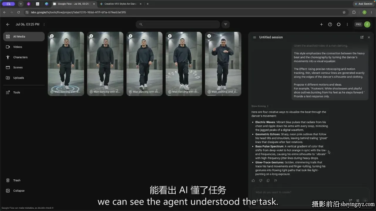Click the 'Untitled session' title
The image size is (376, 211).
tap(271, 37)
